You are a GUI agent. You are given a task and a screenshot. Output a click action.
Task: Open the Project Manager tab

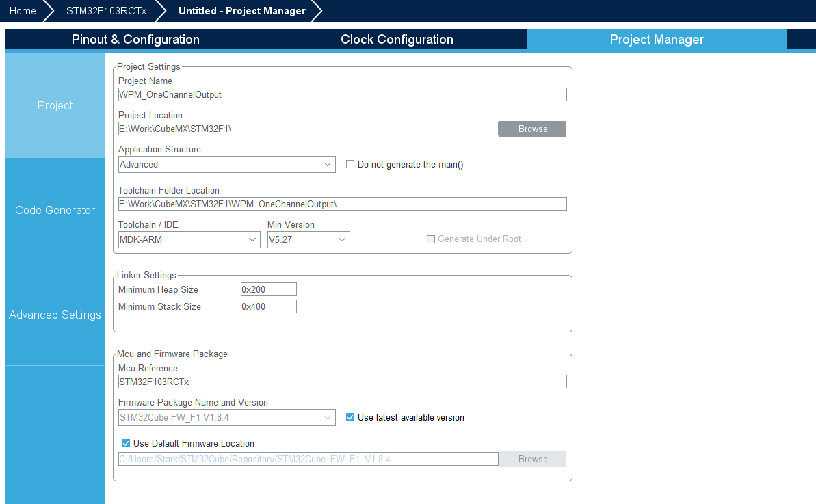point(657,40)
